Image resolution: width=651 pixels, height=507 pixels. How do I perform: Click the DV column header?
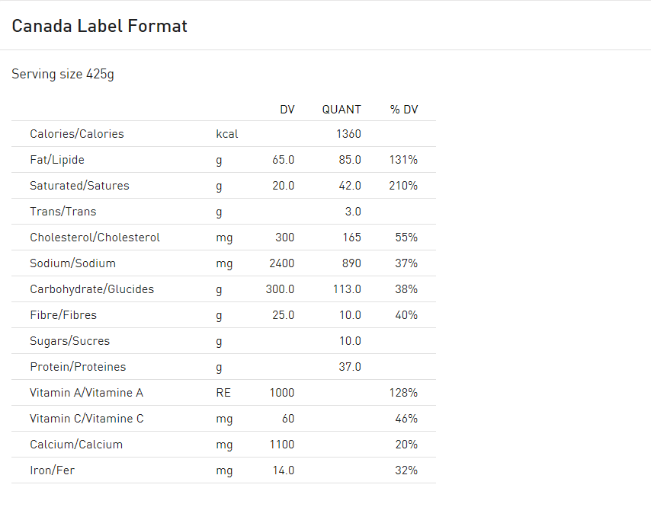287,110
